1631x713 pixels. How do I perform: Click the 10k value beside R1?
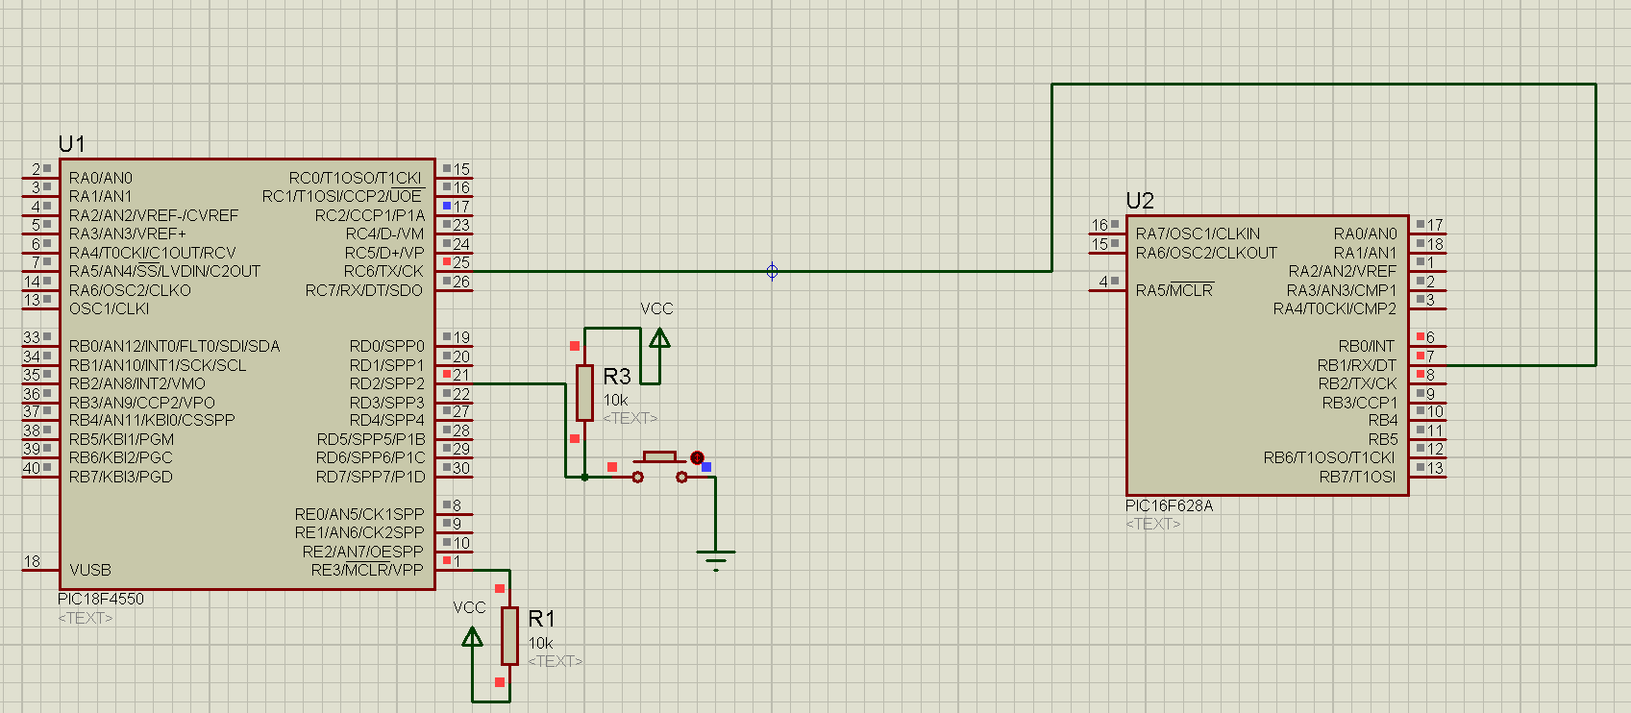coord(540,643)
